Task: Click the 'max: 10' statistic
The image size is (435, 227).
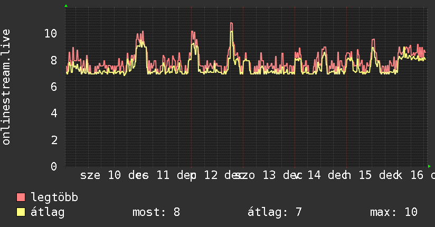Action: [394, 212]
